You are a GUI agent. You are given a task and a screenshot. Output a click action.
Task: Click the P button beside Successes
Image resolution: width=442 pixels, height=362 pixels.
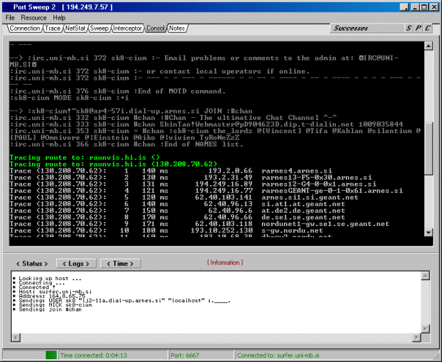coord(418,28)
